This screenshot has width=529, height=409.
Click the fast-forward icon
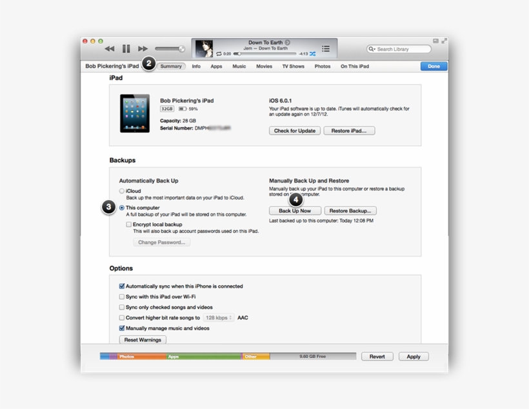coord(143,48)
